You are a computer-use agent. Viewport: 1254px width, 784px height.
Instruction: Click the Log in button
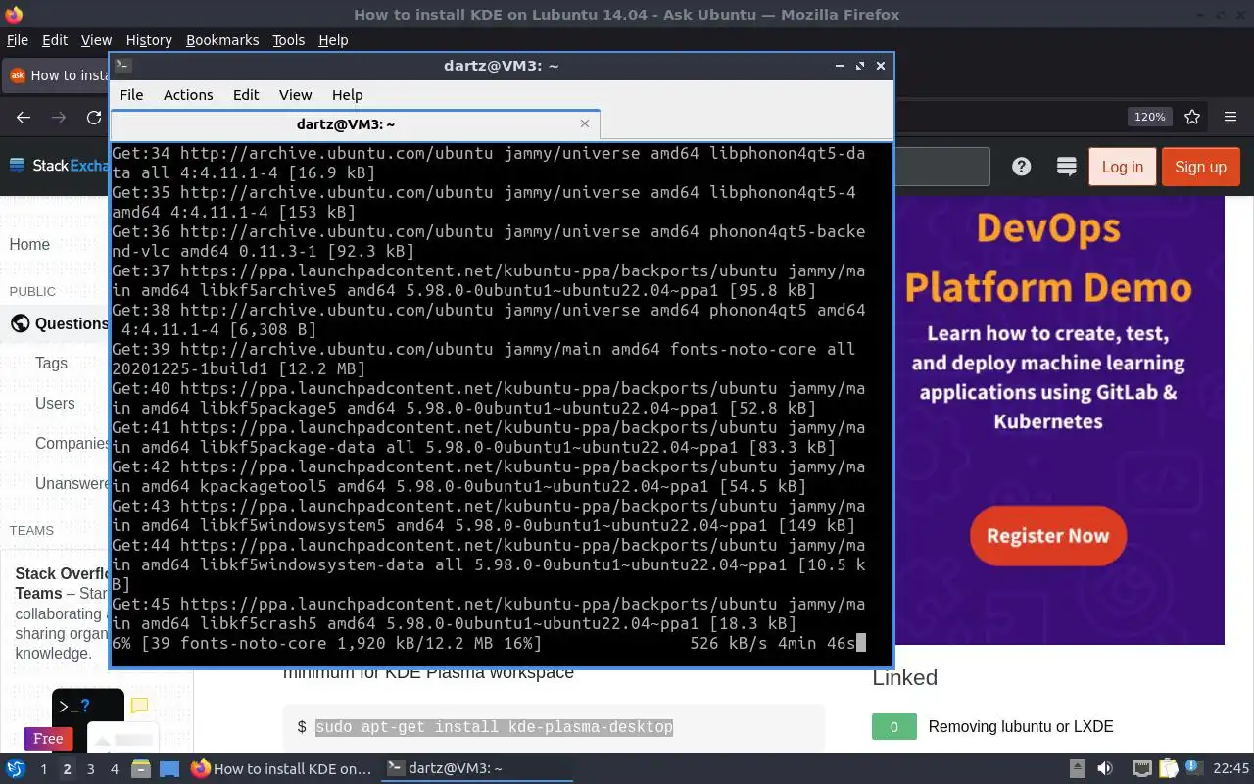(x=1122, y=167)
